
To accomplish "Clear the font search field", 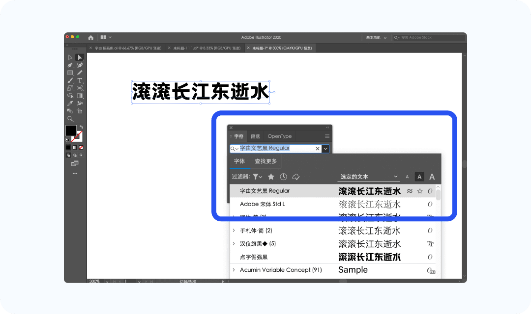I will (x=318, y=148).
